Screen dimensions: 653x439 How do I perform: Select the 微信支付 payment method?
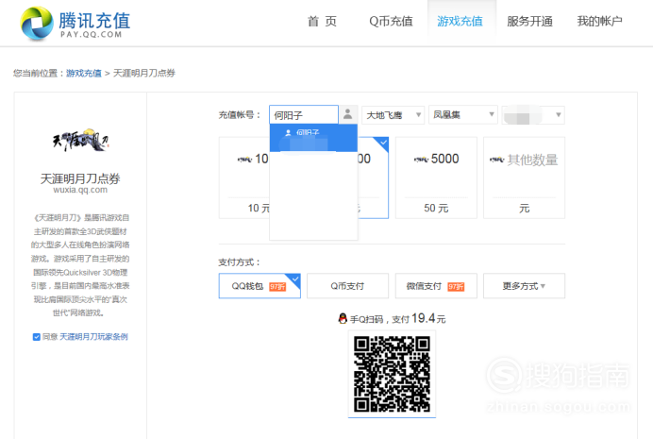[436, 286]
